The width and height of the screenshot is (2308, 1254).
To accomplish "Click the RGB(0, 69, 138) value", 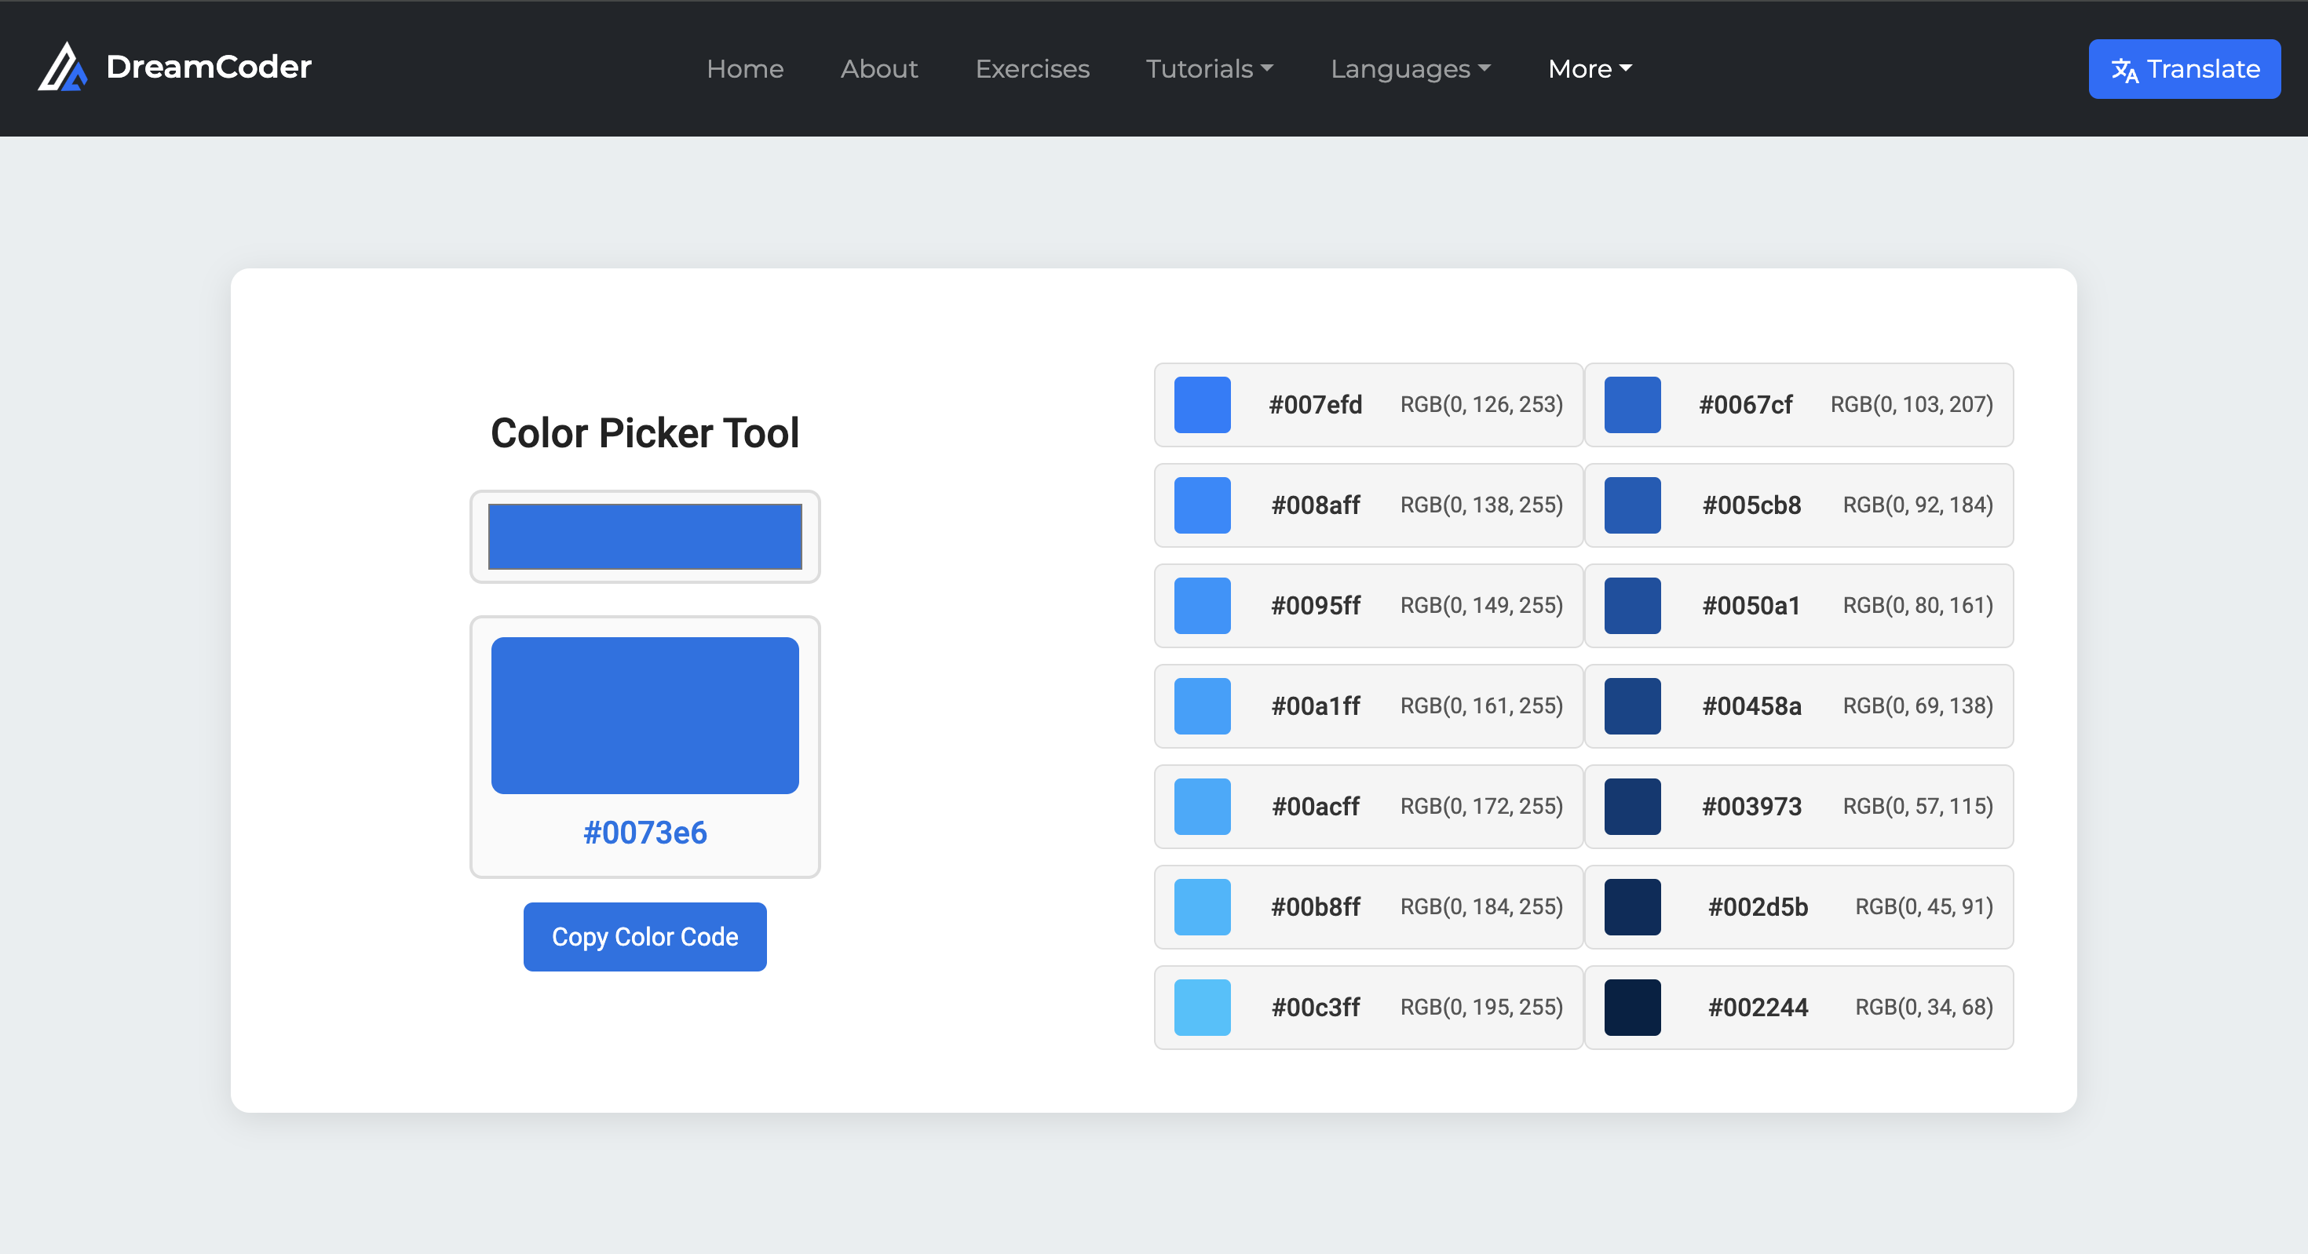I will point(1919,705).
